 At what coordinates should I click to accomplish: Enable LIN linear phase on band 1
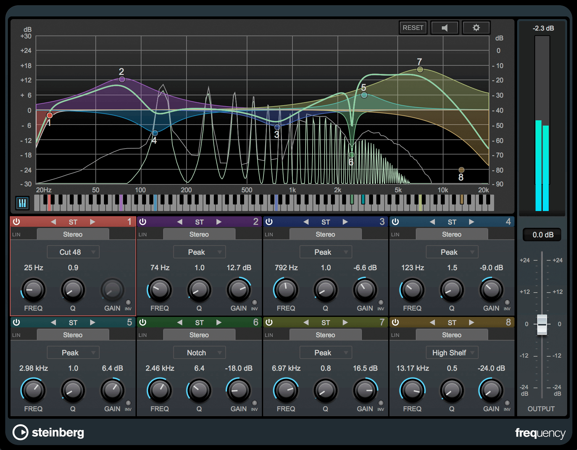[x=16, y=235]
